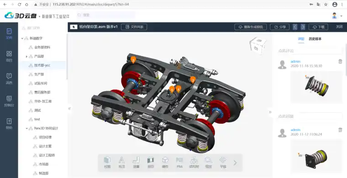Click the 3D orientation view cube
Image resolution: width=347 pixels, height=178 pixels.
(x=258, y=46)
